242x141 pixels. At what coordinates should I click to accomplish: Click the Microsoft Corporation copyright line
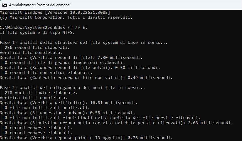pyautogui.click(x=66, y=18)
